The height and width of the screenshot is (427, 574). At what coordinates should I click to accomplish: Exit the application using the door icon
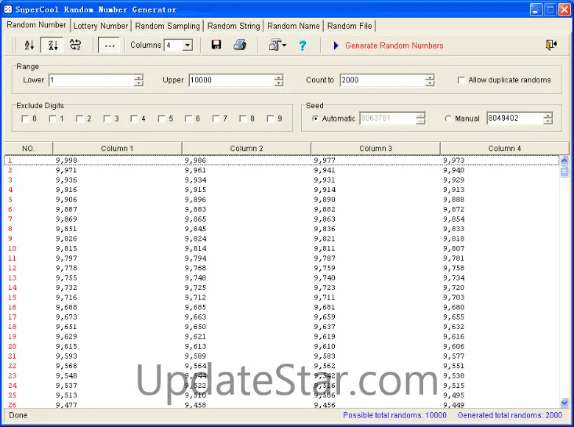551,45
